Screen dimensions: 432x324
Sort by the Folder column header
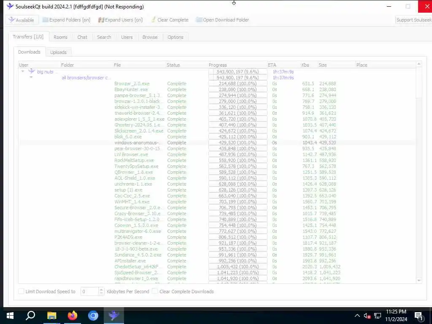click(x=86, y=65)
